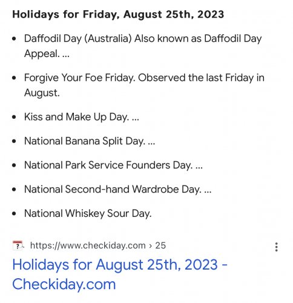Screen dimensions: 293x303
Task: Click the bullet beside National Whiskey Sour Day
Action: pyautogui.click(x=14, y=213)
